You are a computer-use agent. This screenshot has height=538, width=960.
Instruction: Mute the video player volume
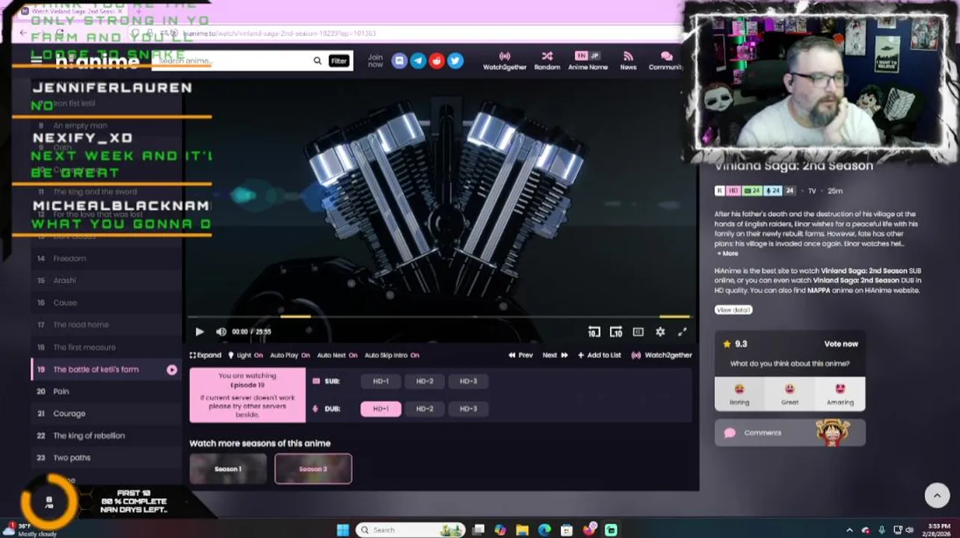click(221, 332)
